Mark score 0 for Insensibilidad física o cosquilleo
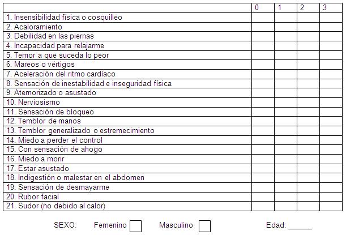This screenshot has width=346, height=235. pyautogui.click(x=263, y=18)
